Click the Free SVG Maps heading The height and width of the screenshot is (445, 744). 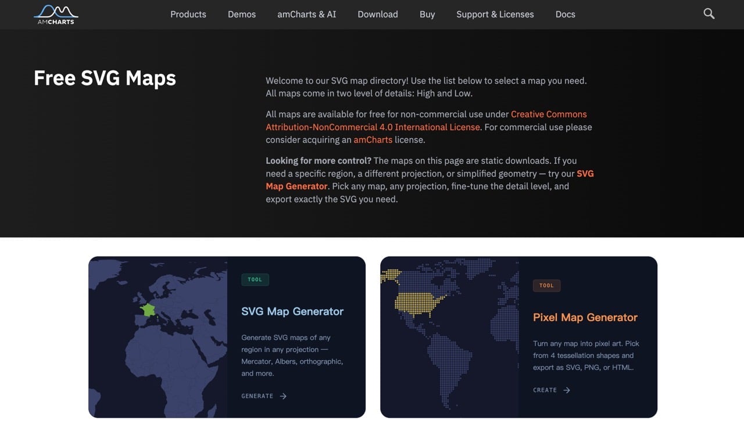coord(105,78)
